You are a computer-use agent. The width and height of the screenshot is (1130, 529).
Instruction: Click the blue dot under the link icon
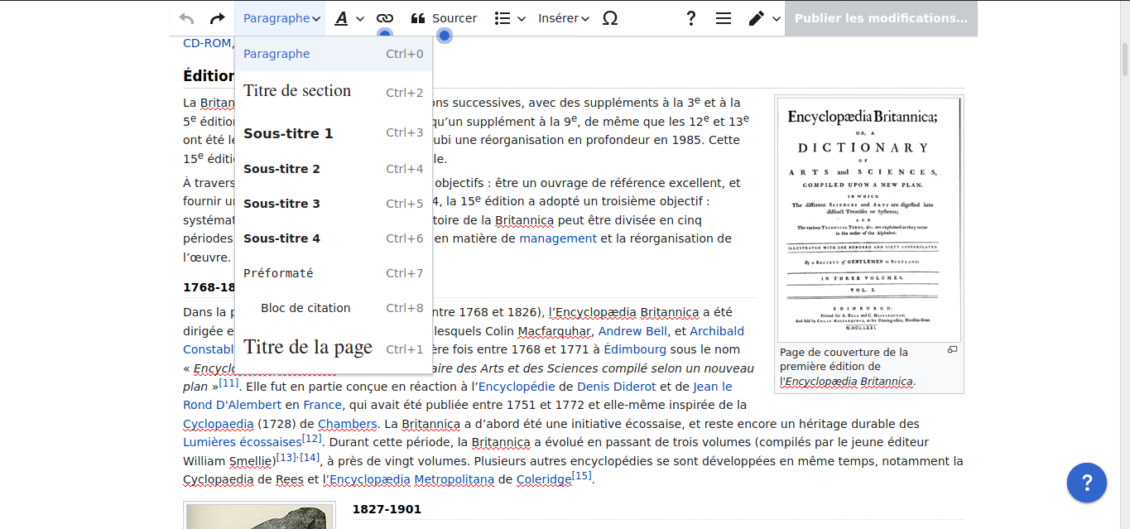(x=385, y=35)
